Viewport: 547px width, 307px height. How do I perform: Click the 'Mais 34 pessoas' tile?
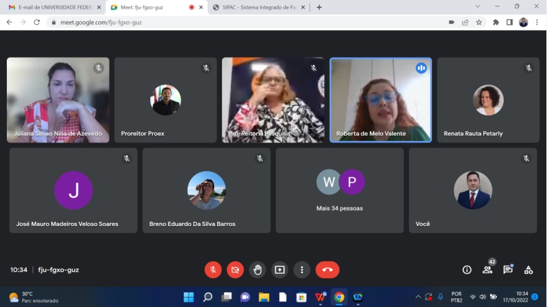coord(340,190)
